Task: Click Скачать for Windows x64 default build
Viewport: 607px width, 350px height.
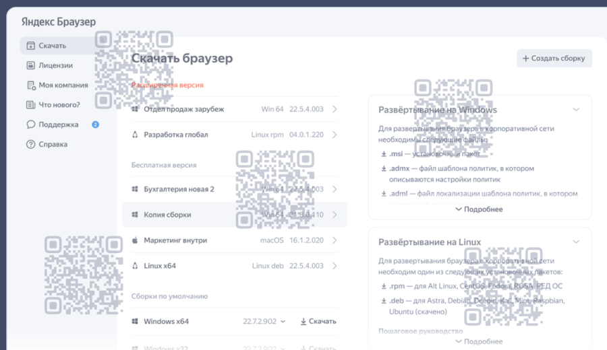Action: point(318,322)
